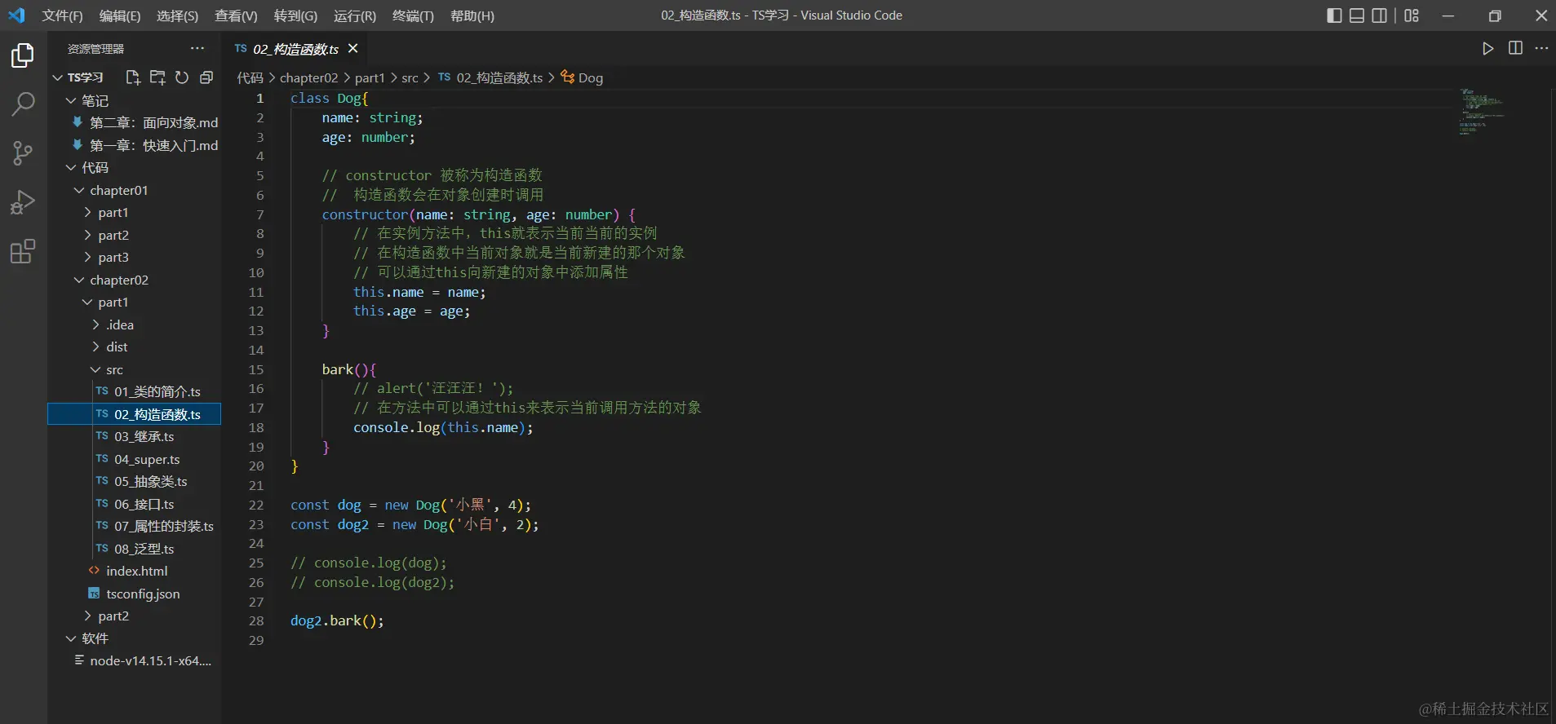Open the 运行(R) menu
Image resolution: width=1556 pixels, height=724 pixels.
355,15
